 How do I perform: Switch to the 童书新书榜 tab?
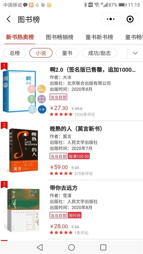click(x=99, y=37)
